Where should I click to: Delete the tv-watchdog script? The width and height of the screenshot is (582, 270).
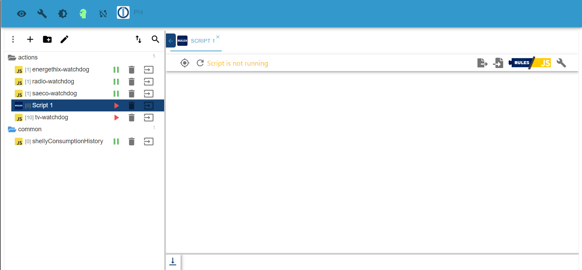132,118
